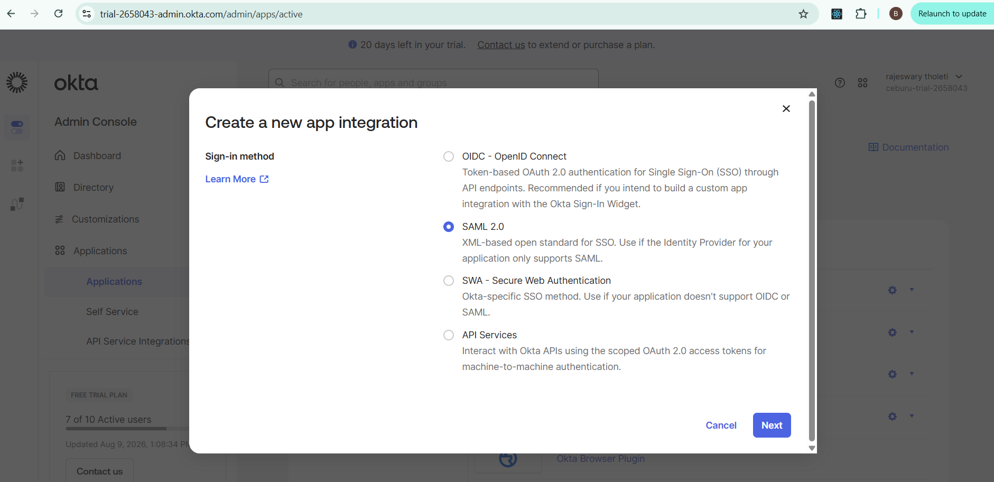This screenshot has height=482, width=994.
Task: Open the Chrome profile avatar B
Action: pos(896,14)
